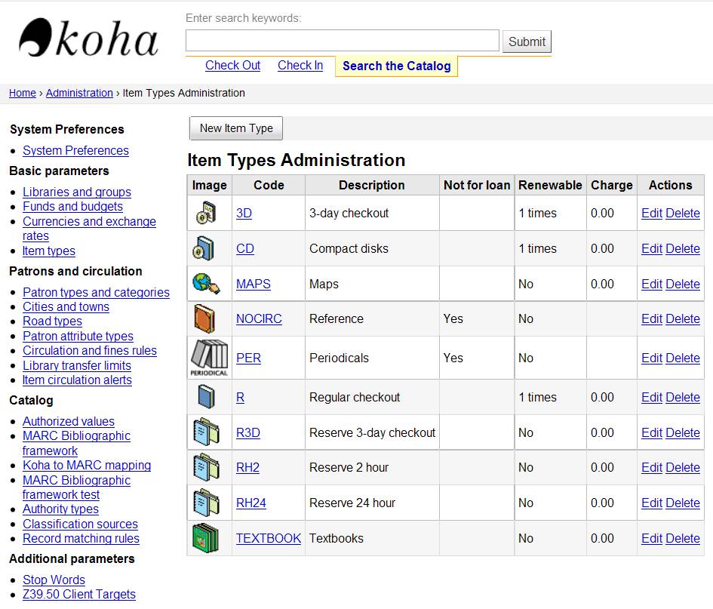Click the Reference book image
Screen dimensions: 713x609
point(204,318)
